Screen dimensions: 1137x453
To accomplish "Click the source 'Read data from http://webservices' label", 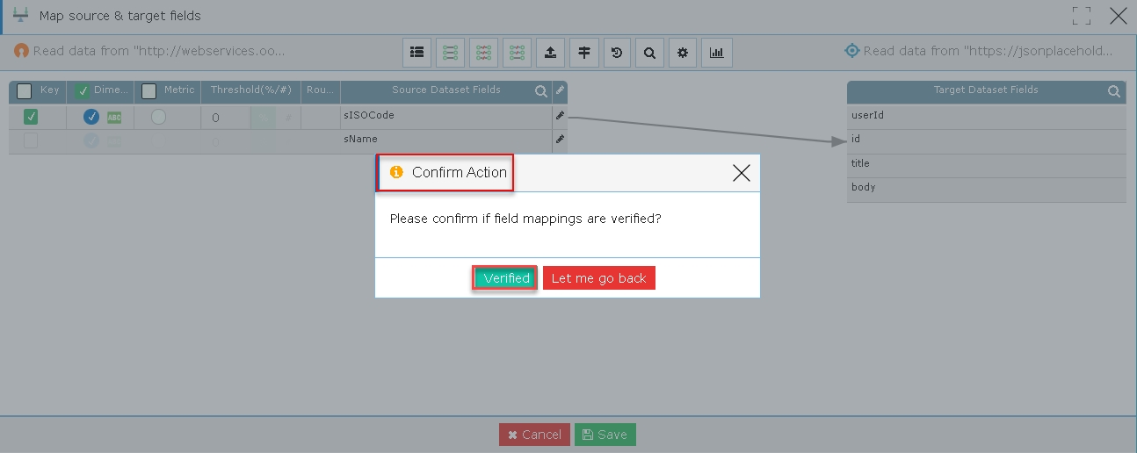I will tap(159, 51).
